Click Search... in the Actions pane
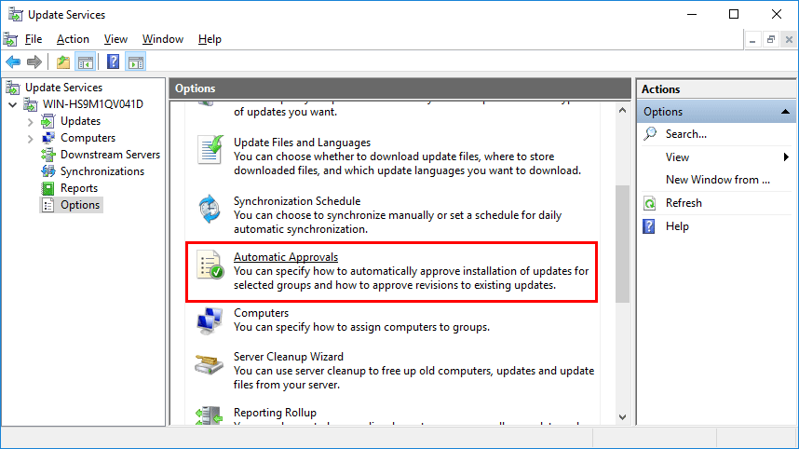Screen dimensions: 799x449 point(686,134)
